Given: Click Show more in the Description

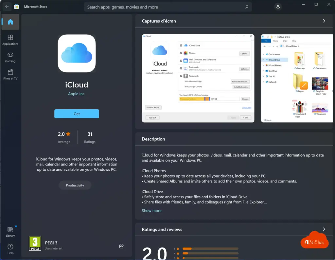Looking at the screenshot, I should [x=152, y=211].
